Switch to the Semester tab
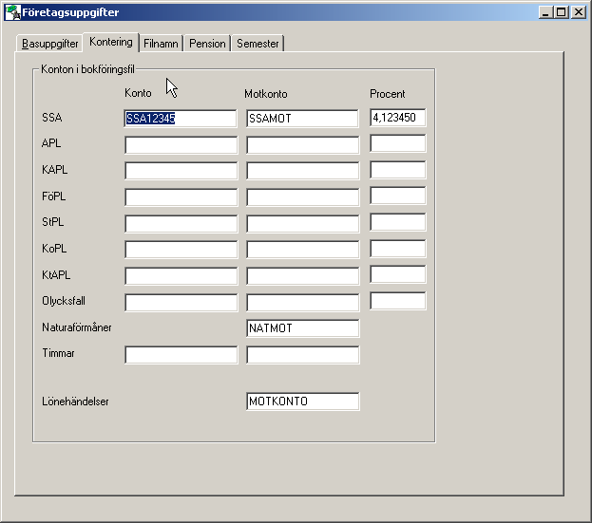 click(258, 44)
